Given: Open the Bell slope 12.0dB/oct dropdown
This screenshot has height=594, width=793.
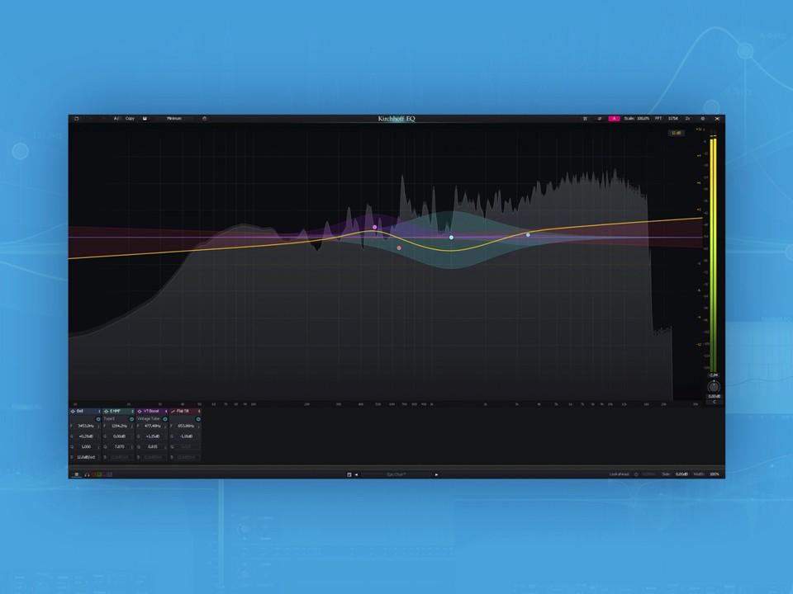Looking at the screenshot, I should [86, 457].
